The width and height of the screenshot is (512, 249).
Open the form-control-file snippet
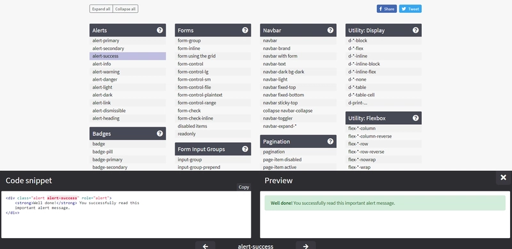coord(213,87)
